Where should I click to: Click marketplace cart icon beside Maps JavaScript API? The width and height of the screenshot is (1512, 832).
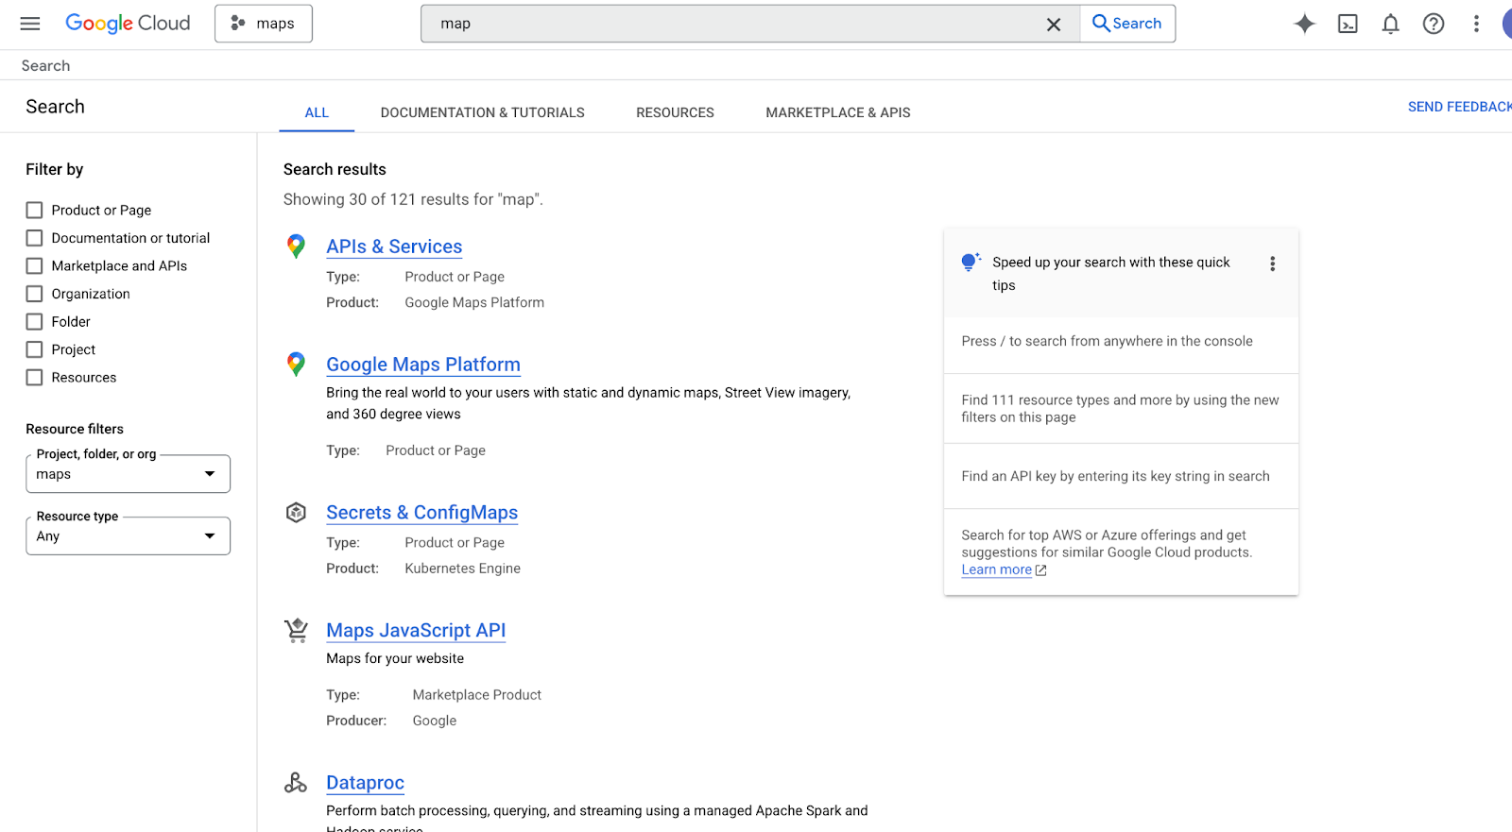click(296, 630)
